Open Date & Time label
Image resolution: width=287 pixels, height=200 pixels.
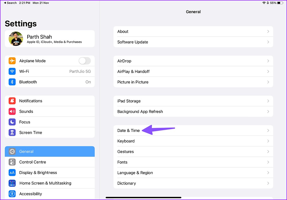(x=129, y=131)
